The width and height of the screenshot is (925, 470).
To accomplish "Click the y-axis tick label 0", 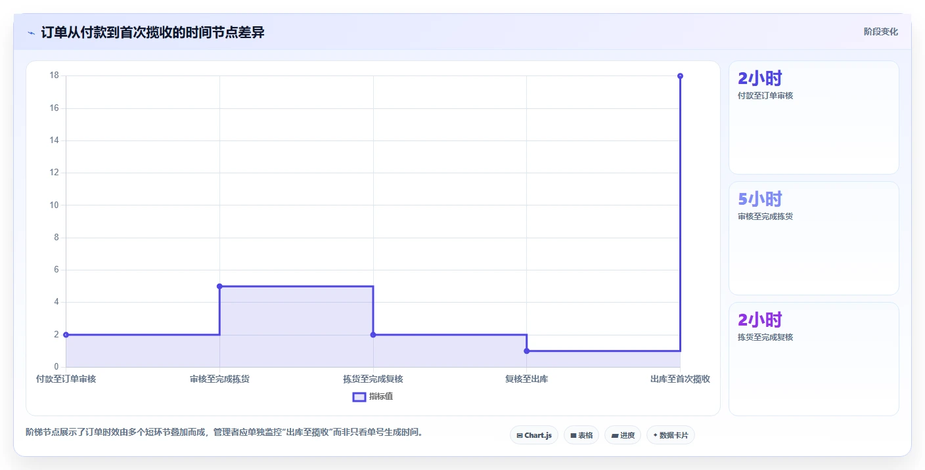I will pos(56,367).
